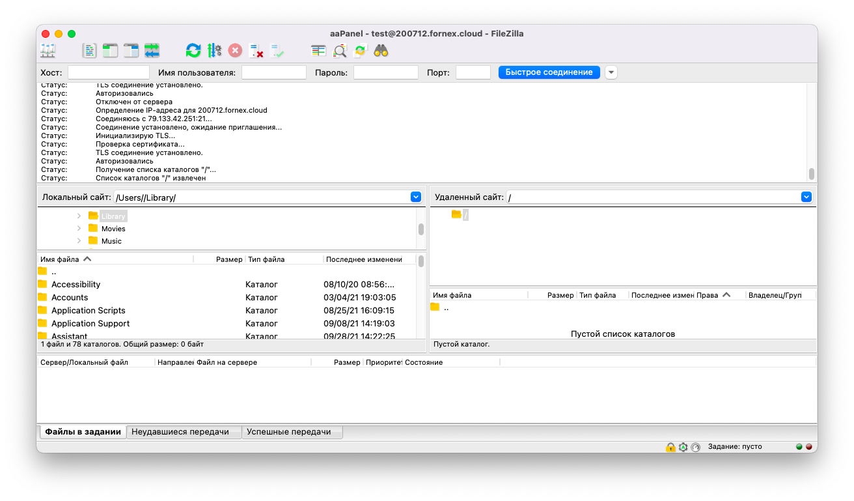Cancel current operation red X icon
The height and width of the screenshot is (501, 854).
click(235, 50)
